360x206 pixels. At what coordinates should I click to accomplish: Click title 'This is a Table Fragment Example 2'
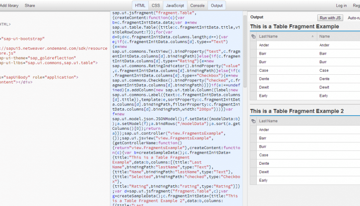297,111
